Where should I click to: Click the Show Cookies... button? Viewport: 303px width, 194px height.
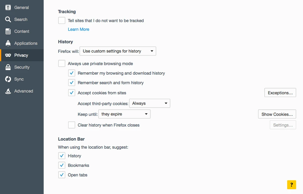[x=277, y=114]
